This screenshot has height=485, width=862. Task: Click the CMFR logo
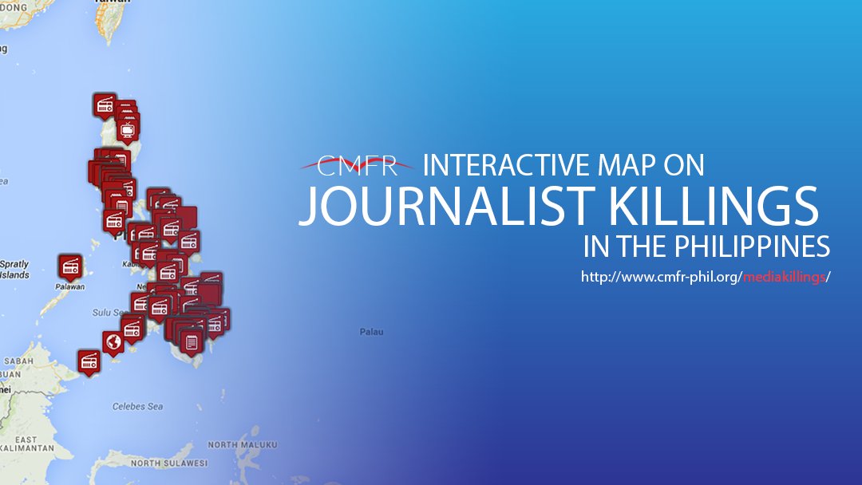point(356,165)
